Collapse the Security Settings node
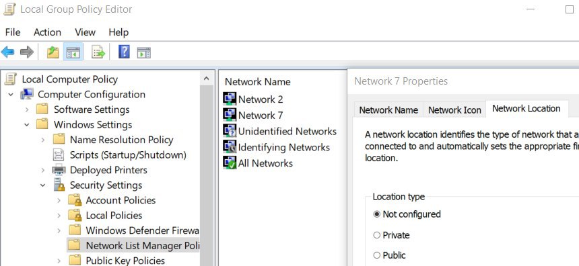Viewport: 579px width, 266px height. 43,185
